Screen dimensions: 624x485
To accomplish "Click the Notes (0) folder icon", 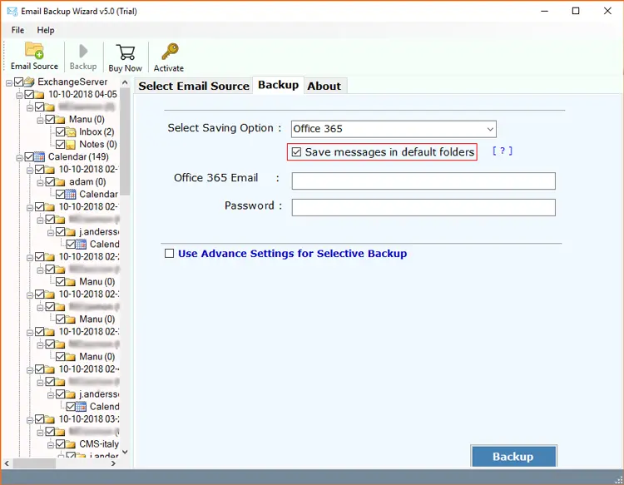I will tap(71, 145).
